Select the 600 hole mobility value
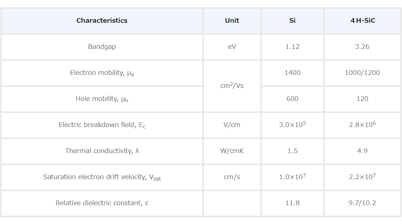 coord(292,99)
